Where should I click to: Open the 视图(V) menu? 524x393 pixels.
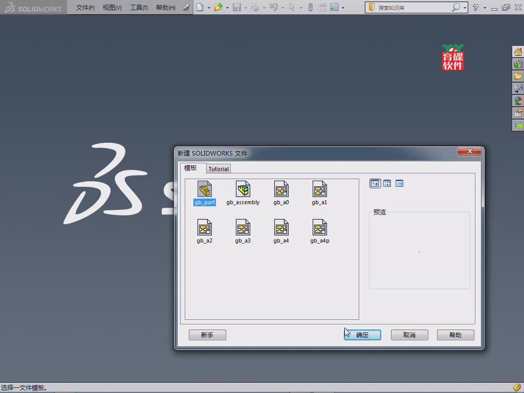coord(112,7)
